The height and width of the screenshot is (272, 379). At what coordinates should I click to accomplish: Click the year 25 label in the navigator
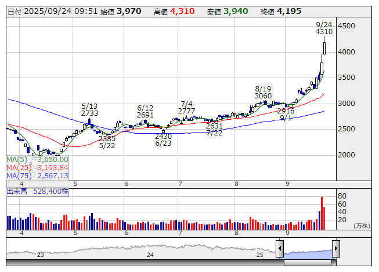[x=259, y=255]
